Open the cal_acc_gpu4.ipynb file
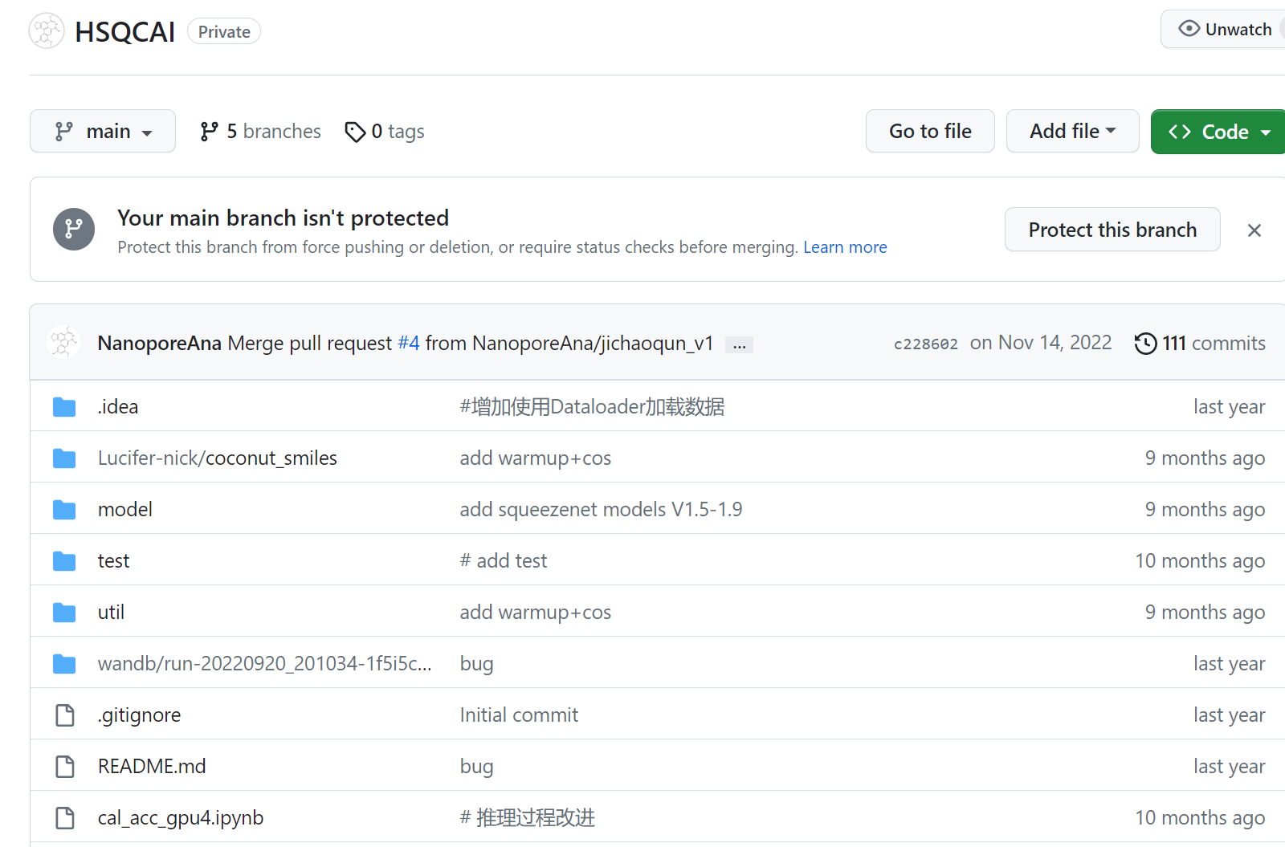The width and height of the screenshot is (1285, 847). click(181, 818)
